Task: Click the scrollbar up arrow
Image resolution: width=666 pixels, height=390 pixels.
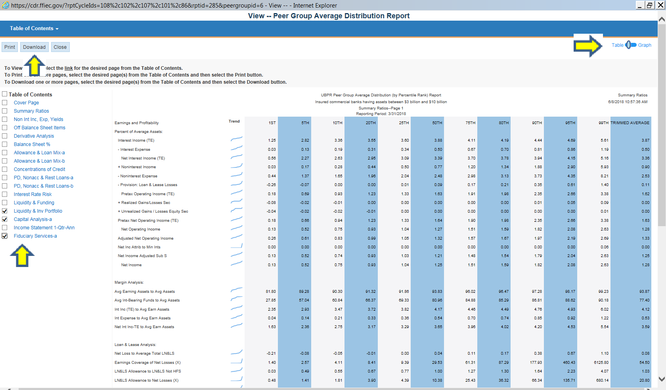Action: (x=662, y=19)
